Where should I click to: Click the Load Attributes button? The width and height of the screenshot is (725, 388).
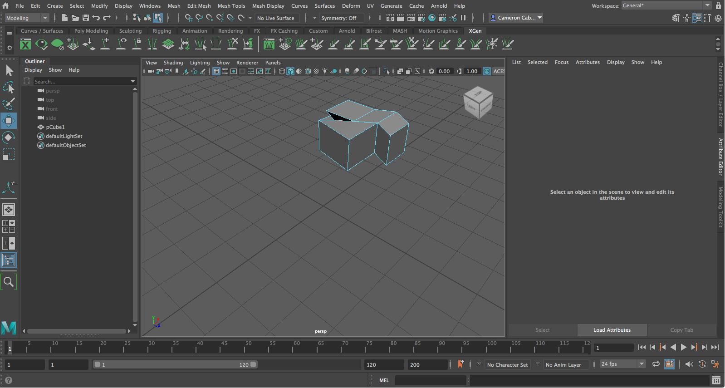pos(612,330)
